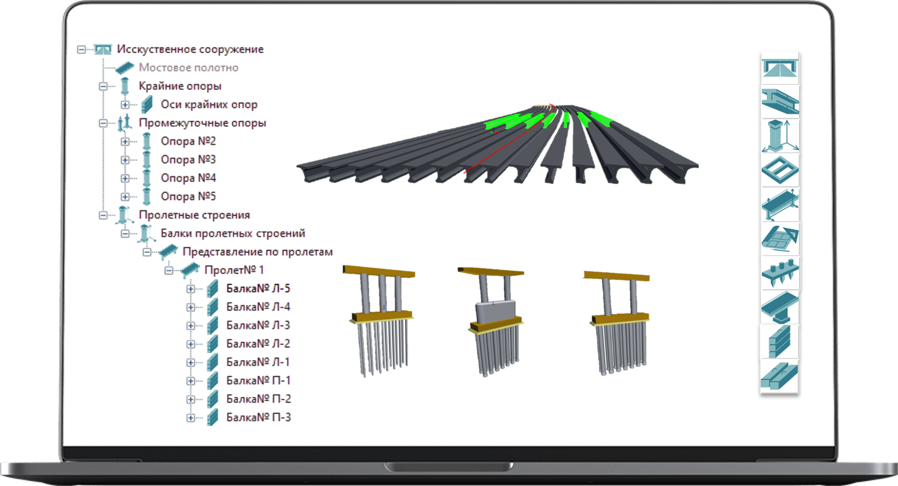This screenshot has width=898, height=486.
Task: Expand the Опора №3 node
Action: click(125, 160)
